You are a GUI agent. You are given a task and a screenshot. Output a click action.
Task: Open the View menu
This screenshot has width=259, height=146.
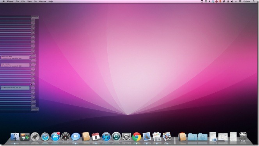click(29, 1)
